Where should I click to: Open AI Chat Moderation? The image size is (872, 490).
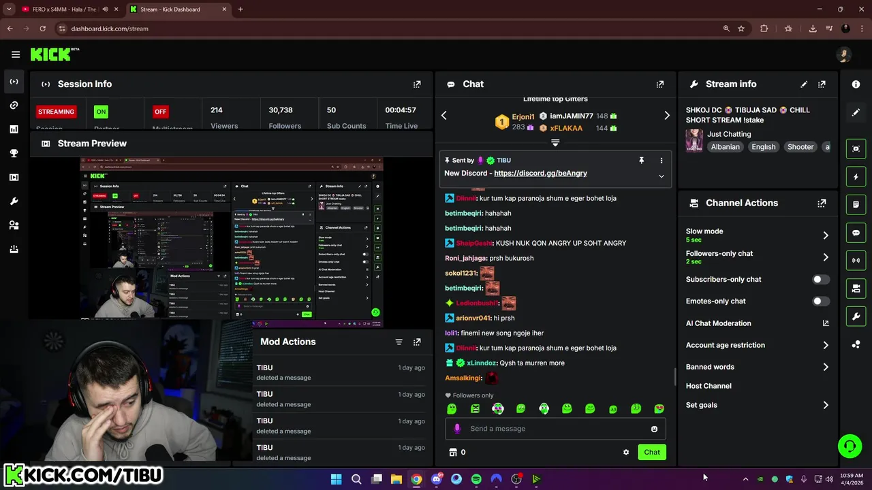coord(758,323)
